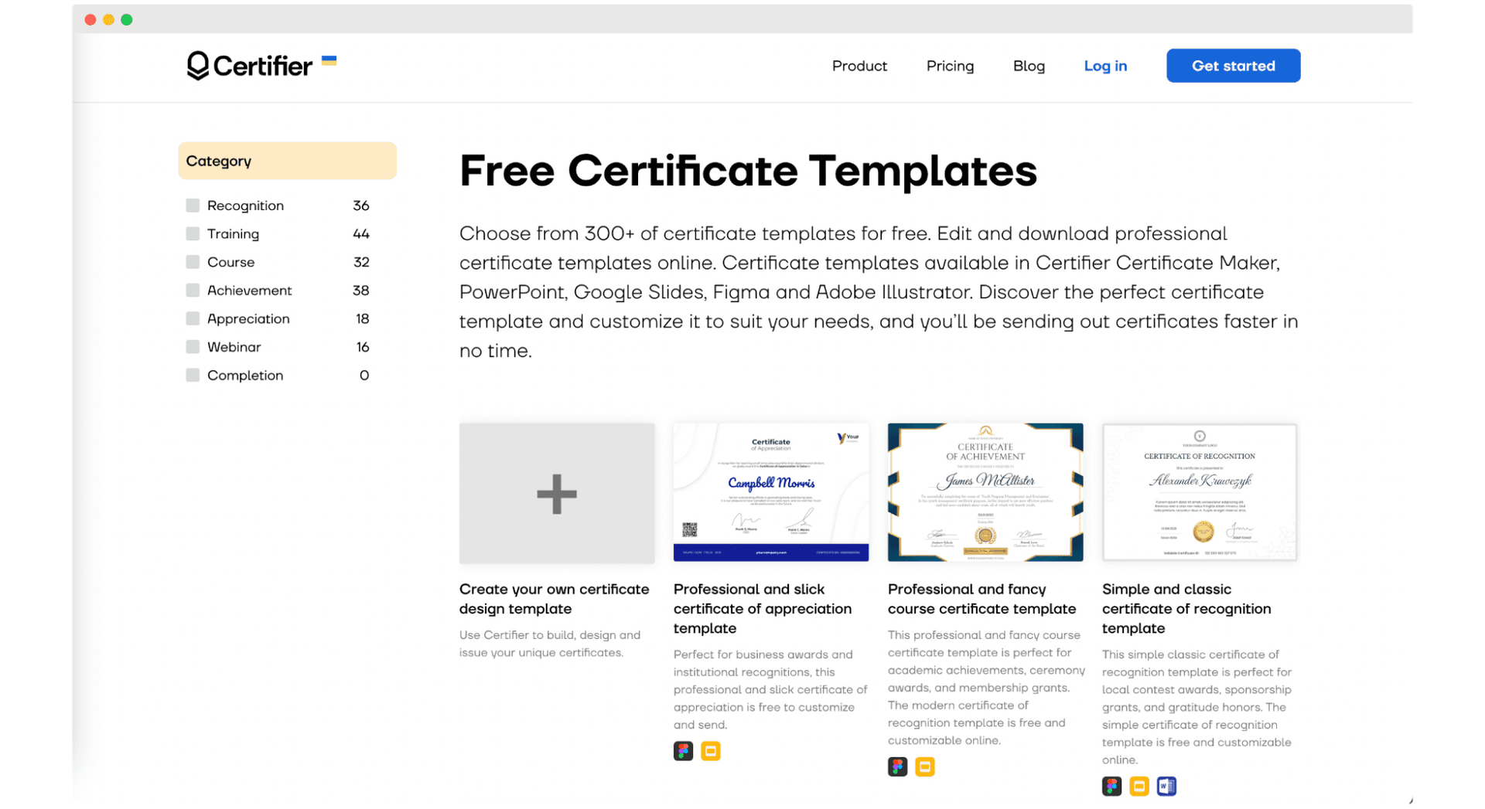This screenshot has width=1485, height=809.
Task: Open 'Professional and fancy course certificate template' title
Action: click(x=981, y=599)
